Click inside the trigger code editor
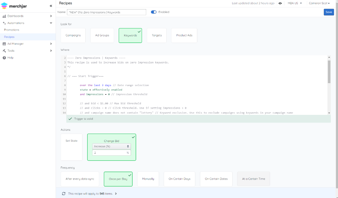Screen dimensions: 338x198 [x=197, y=85]
